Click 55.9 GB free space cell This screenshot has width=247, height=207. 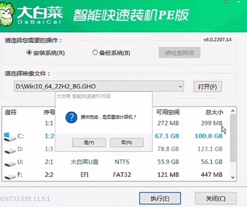[x=168, y=162]
